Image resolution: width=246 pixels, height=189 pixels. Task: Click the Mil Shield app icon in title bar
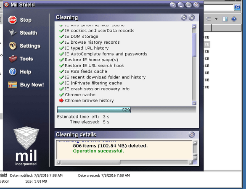pos(7,5)
